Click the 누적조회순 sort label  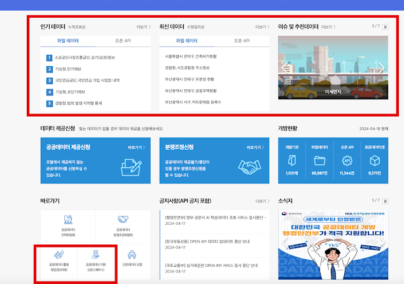tap(77, 27)
